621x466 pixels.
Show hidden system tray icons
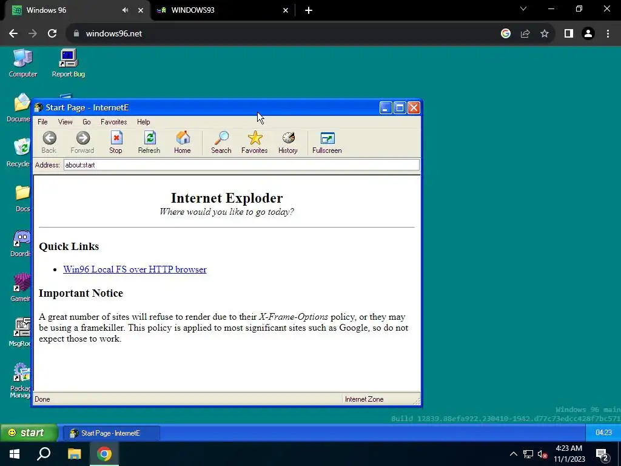513,454
